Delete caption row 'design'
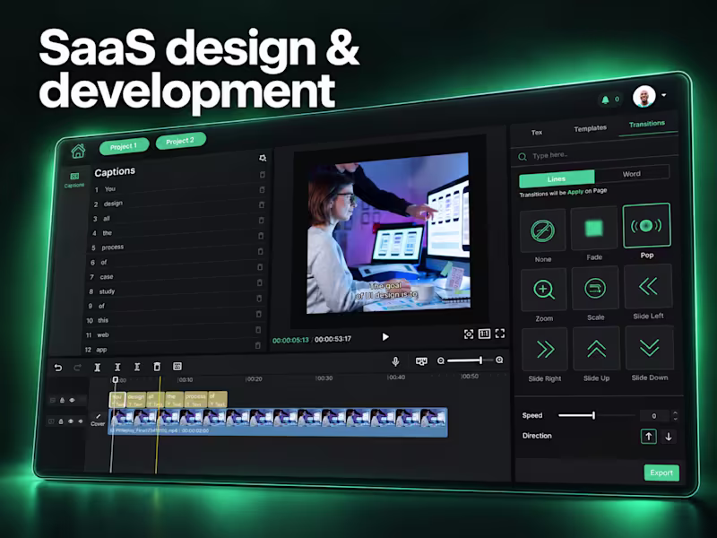 262,189
